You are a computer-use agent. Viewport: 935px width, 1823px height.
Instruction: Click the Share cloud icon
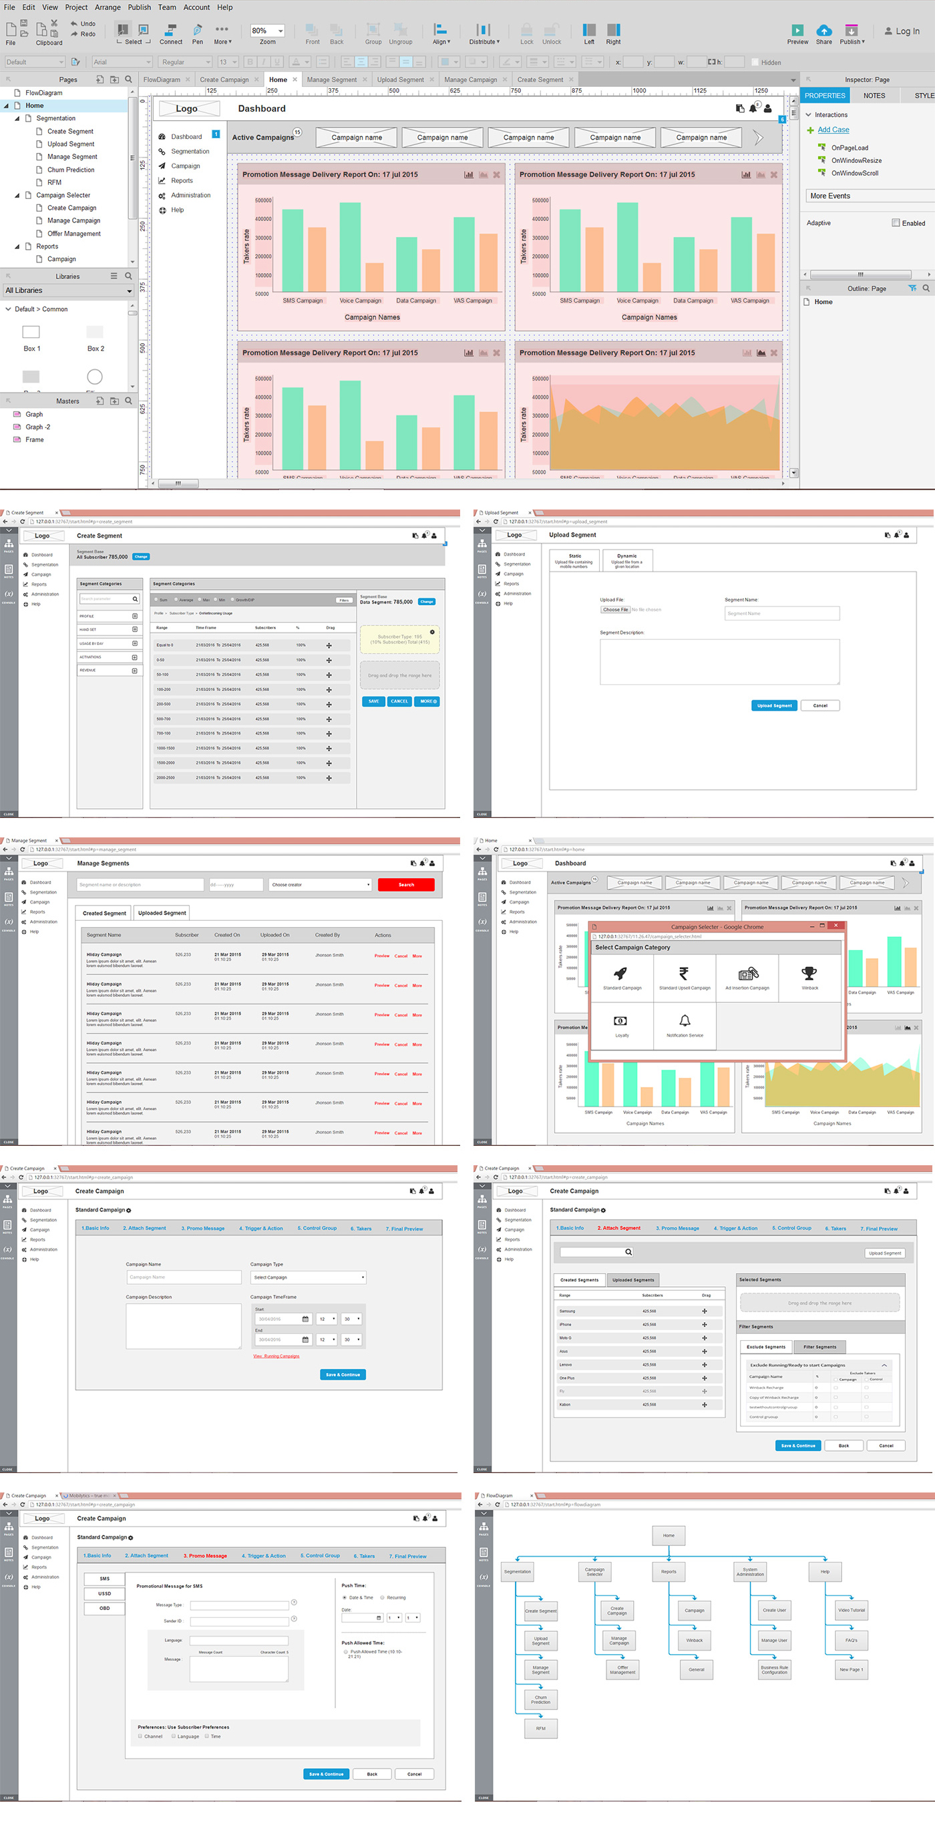click(823, 31)
